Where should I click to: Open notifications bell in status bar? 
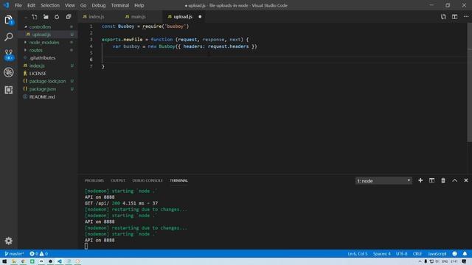[x=465, y=254]
